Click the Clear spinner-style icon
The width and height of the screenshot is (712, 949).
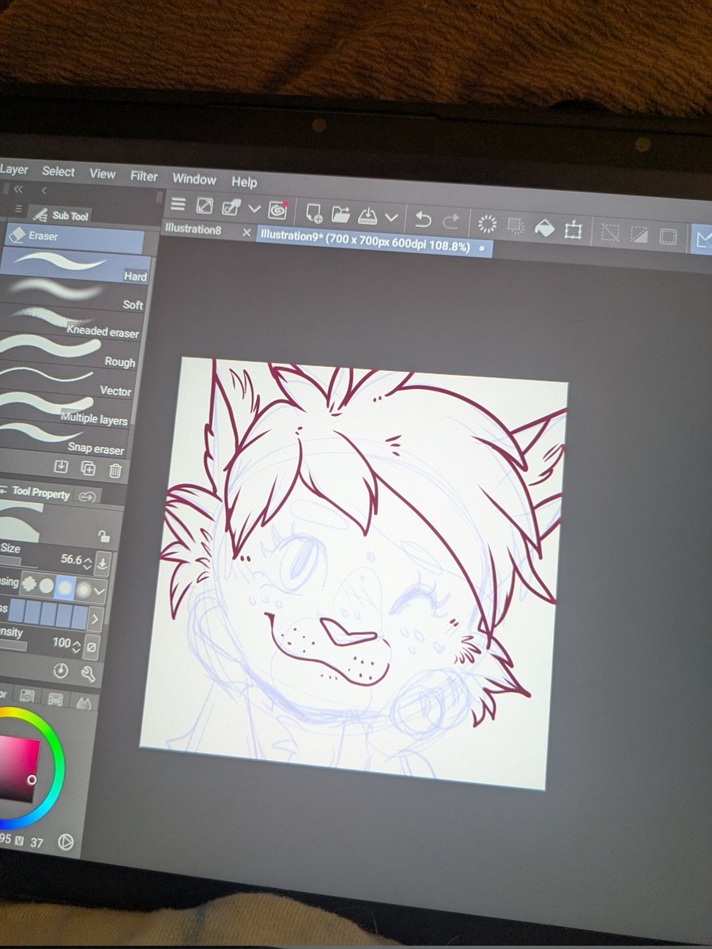pyautogui.click(x=488, y=224)
